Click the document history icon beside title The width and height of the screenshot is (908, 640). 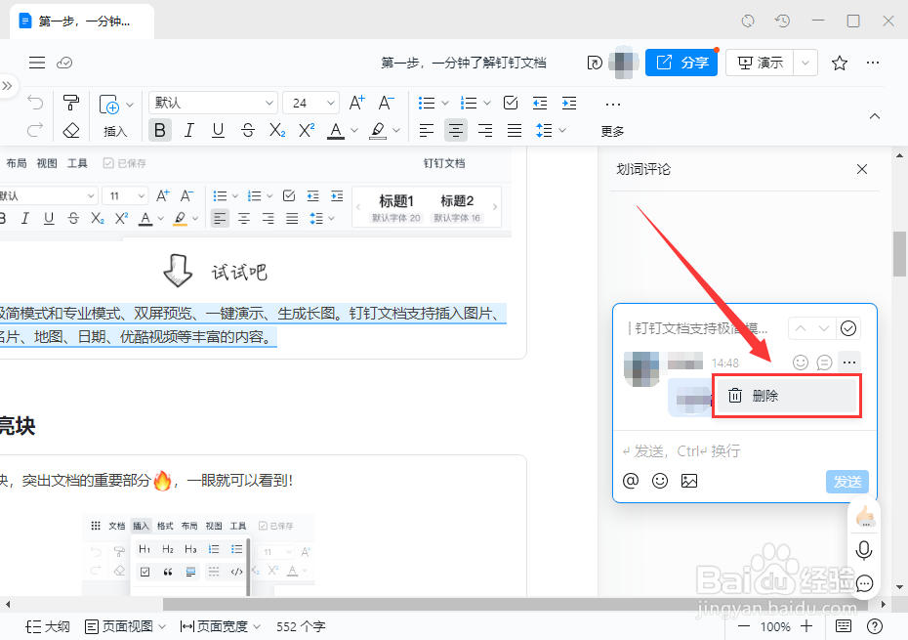[595, 63]
